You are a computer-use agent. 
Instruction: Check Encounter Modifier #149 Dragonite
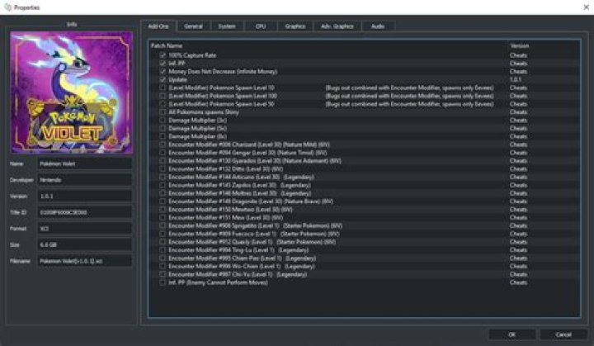(x=163, y=201)
